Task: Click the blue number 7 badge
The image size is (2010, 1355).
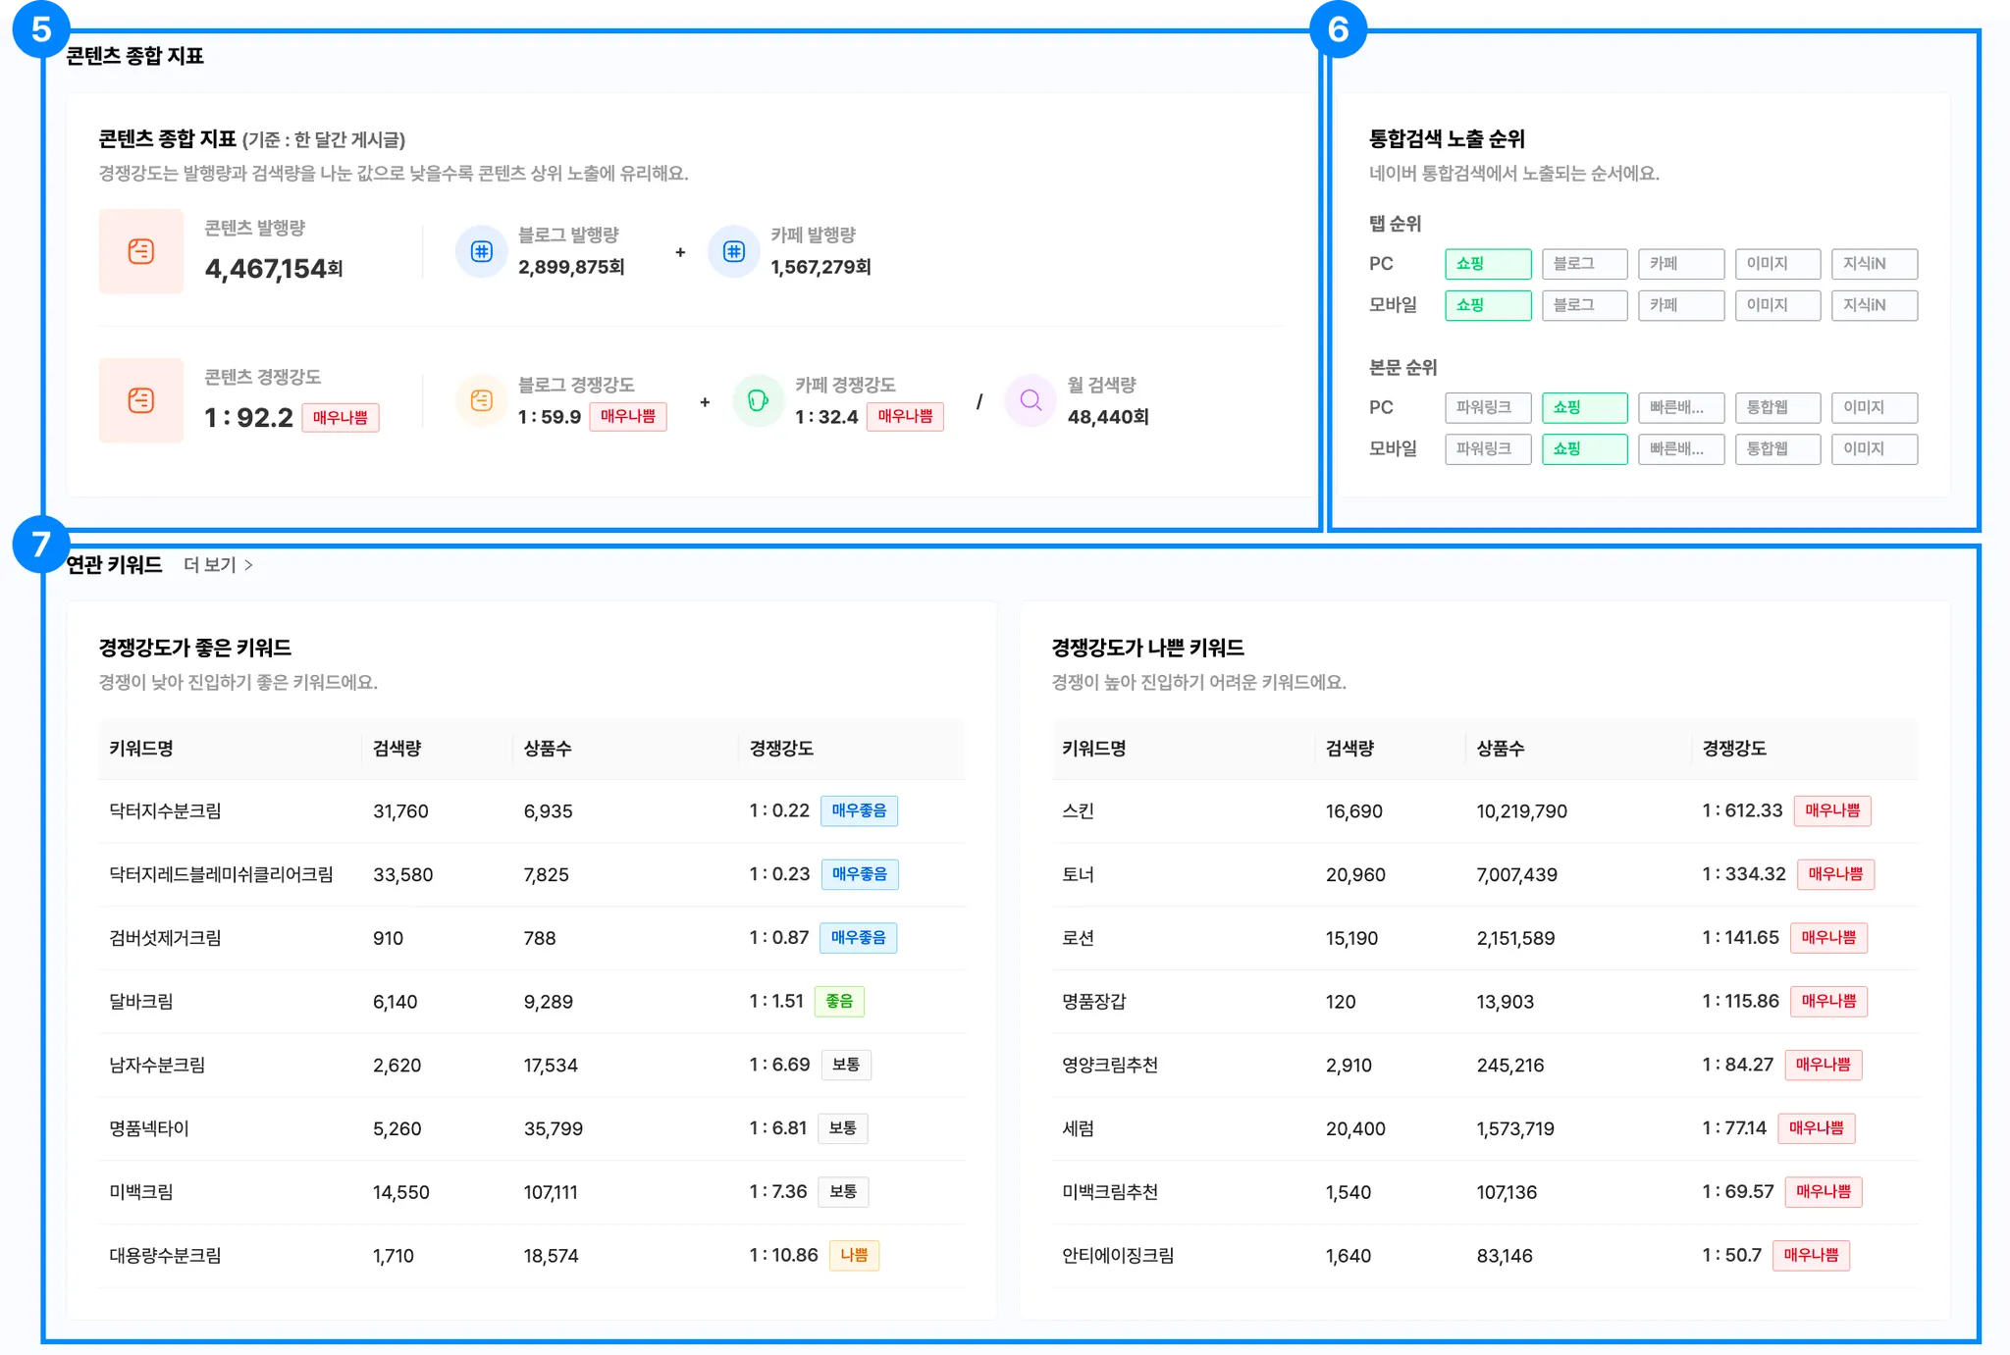Action: click(40, 544)
